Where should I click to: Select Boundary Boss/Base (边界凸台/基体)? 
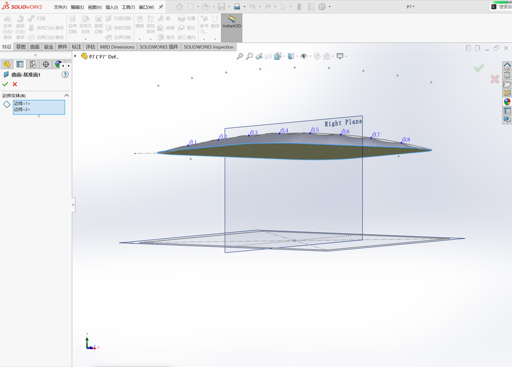coord(46,37)
